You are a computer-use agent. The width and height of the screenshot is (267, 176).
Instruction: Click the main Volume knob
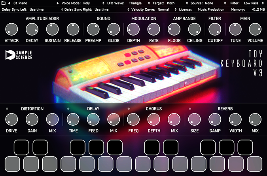click(255, 29)
